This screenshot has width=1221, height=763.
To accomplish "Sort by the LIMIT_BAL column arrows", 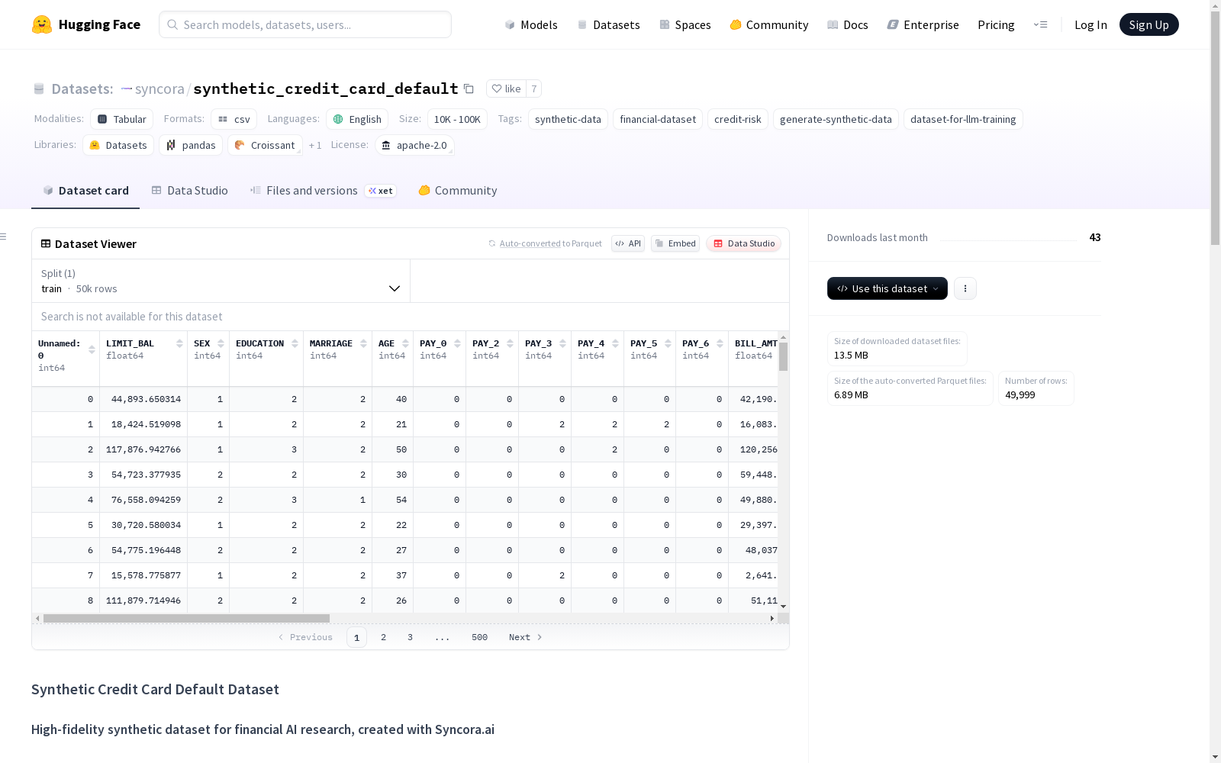I will pos(179,343).
